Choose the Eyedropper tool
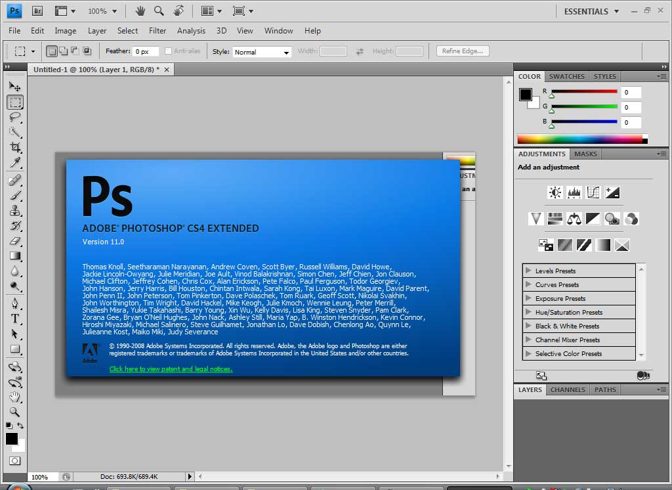This screenshot has height=490, width=672. (15, 162)
